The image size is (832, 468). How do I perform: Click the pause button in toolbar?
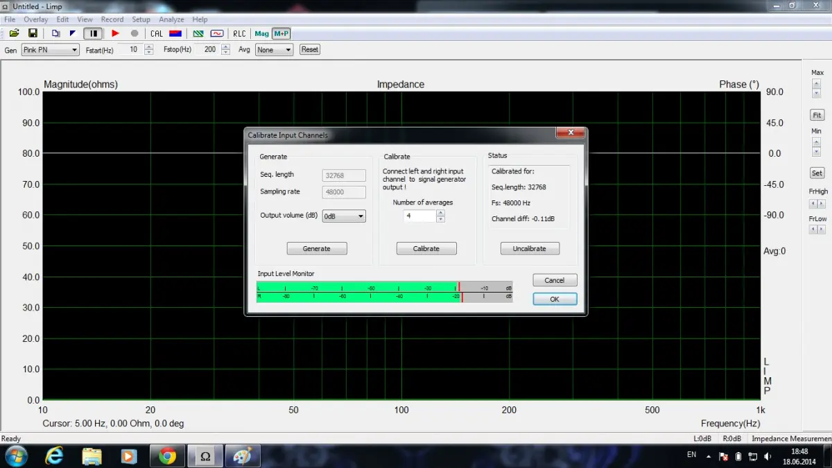point(93,33)
